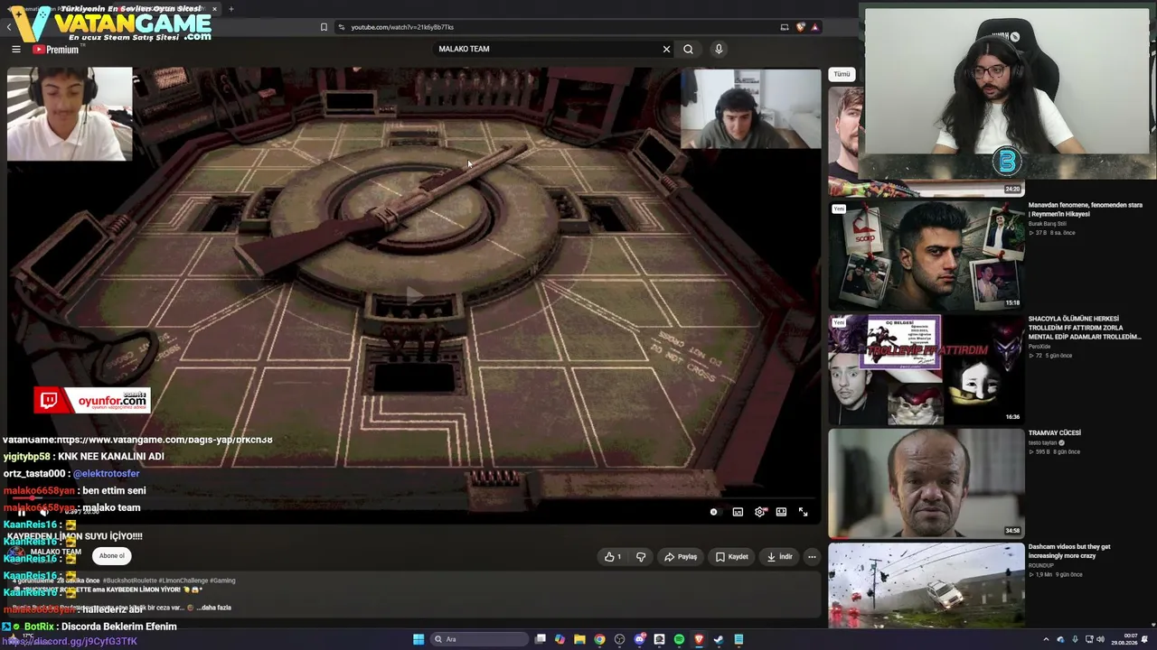Image resolution: width=1157 pixels, height=650 pixels.
Task: Open SHACOYLA ÖLÜMÜNE HERKESİ TROLLEDİM thumbnail
Action: 927,368
